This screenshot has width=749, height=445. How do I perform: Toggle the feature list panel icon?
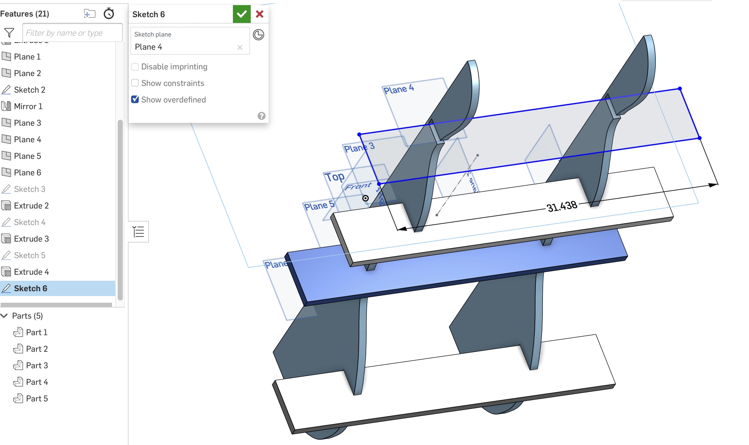[138, 232]
